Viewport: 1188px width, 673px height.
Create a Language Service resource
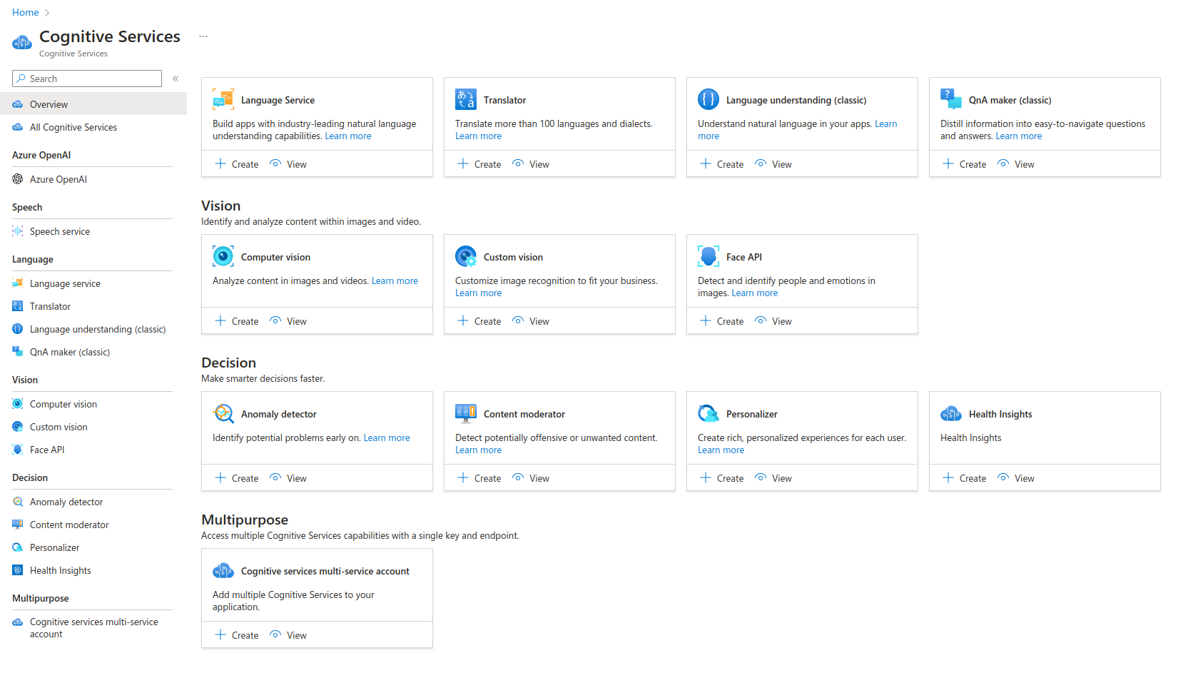pyautogui.click(x=237, y=164)
